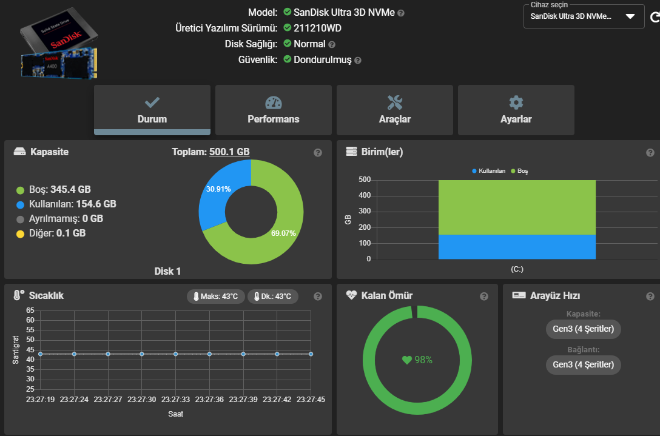Click the green check beside Disk Sağlığı
The height and width of the screenshot is (436, 660).
pos(288,43)
